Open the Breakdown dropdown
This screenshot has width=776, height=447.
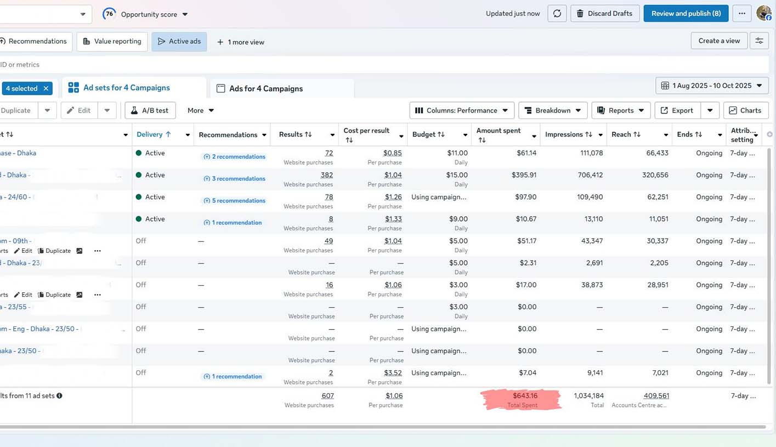(552, 110)
